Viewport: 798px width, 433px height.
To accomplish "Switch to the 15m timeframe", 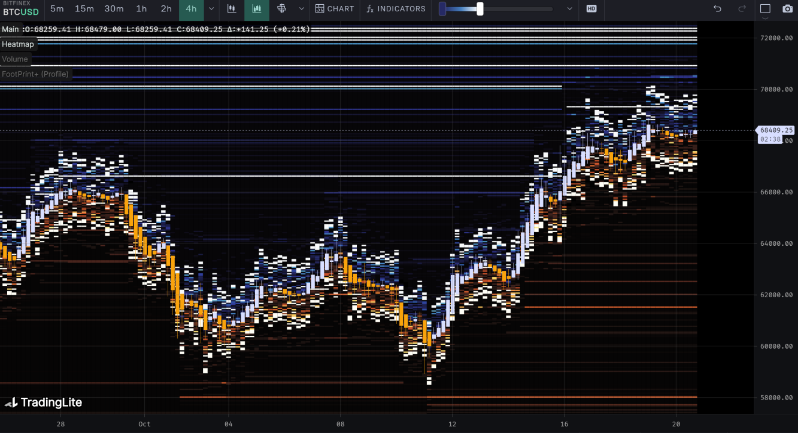I will click(x=84, y=9).
